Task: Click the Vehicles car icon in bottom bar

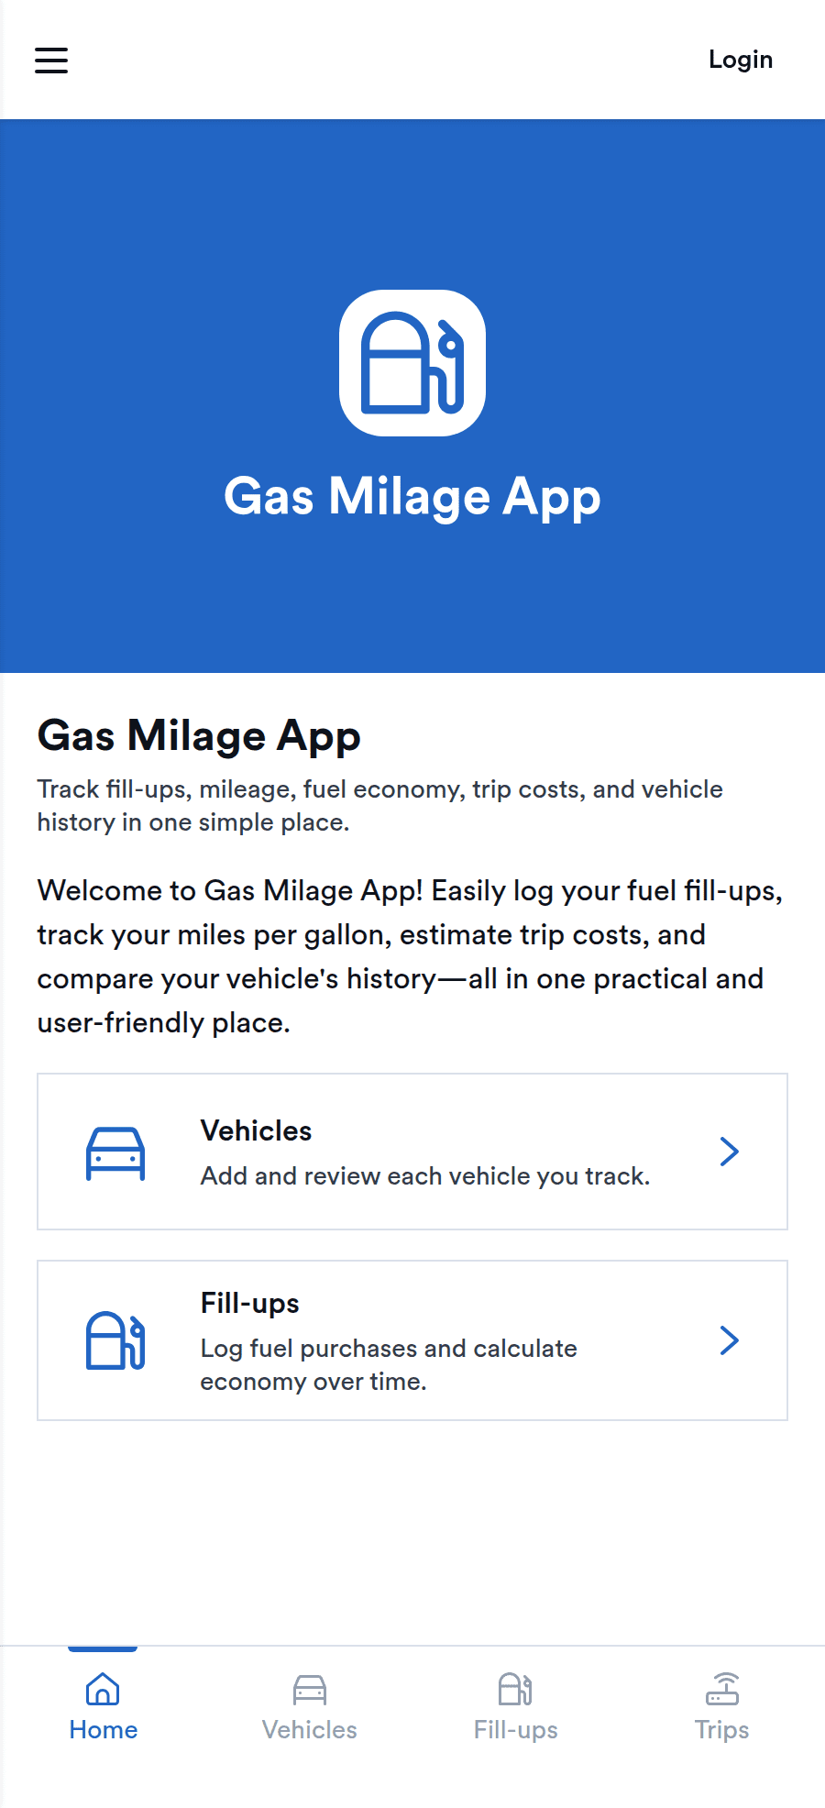Action: click(x=310, y=1689)
